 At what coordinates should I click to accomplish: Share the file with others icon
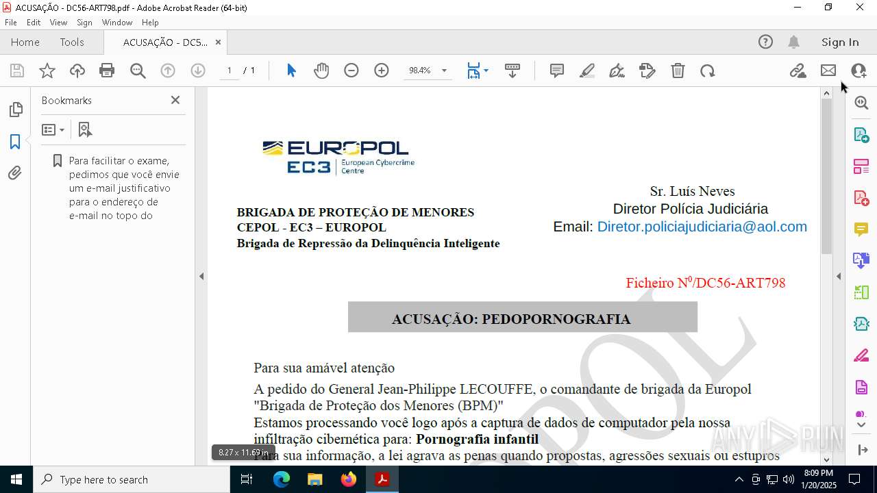pos(859,71)
